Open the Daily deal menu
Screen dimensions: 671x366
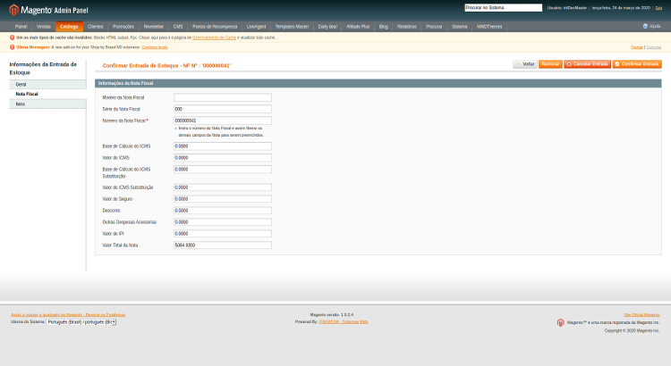[x=327, y=27]
